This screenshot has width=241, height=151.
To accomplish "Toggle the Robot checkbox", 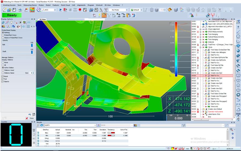I will (3, 76).
